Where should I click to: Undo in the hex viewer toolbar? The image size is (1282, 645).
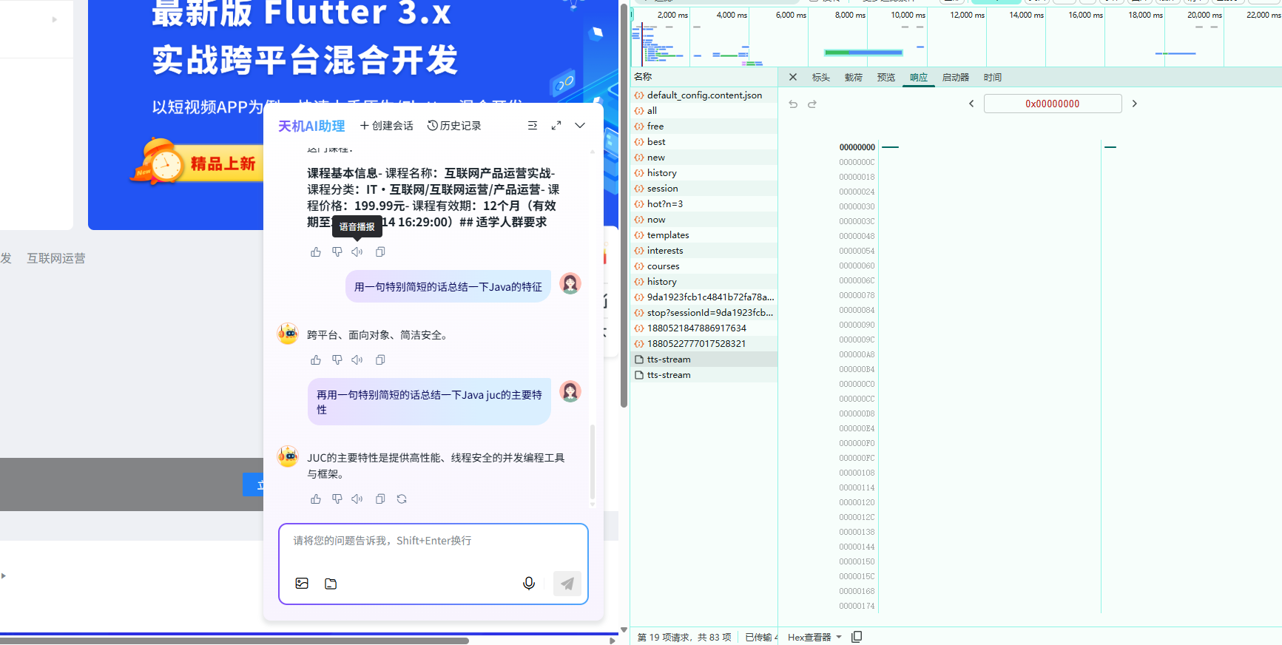793,104
